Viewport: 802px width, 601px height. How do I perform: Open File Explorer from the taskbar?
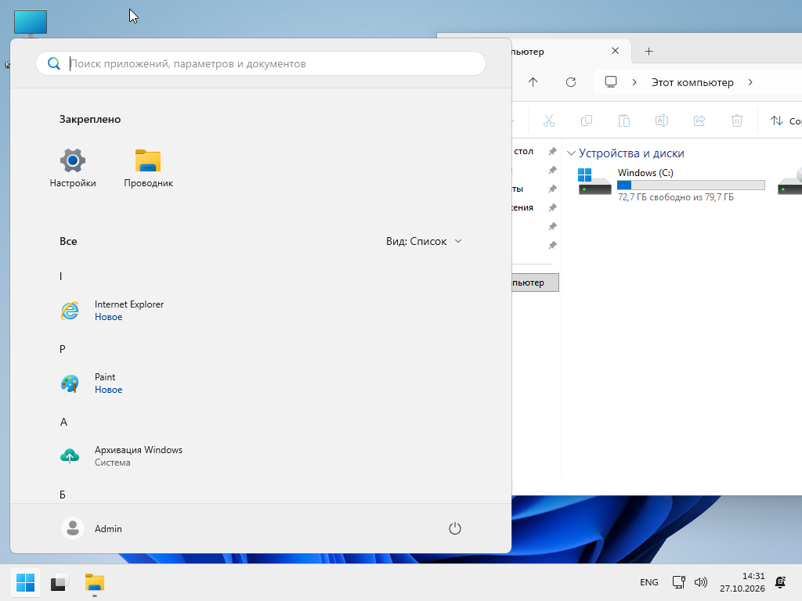[x=95, y=582]
